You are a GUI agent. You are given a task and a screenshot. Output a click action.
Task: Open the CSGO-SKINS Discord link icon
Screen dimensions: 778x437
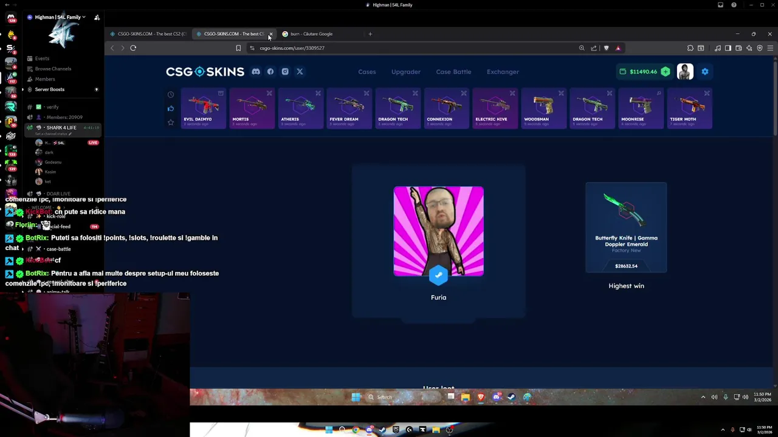pos(256,72)
